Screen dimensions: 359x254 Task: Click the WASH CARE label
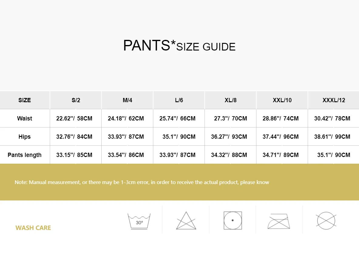33,228
